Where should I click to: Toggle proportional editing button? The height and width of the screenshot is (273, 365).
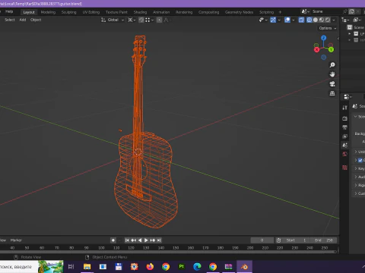159,20
